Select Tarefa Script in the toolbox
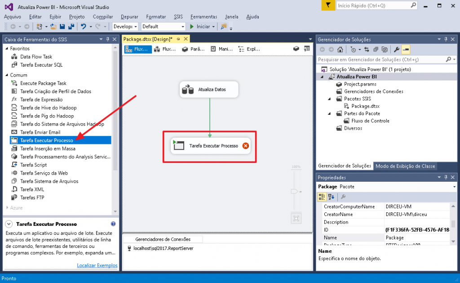Viewport: 460px width, 283px height. 33,165
